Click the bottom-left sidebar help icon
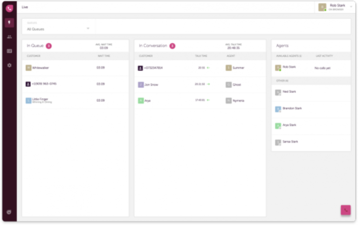The width and height of the screenshot is (358, 225). 9,212
